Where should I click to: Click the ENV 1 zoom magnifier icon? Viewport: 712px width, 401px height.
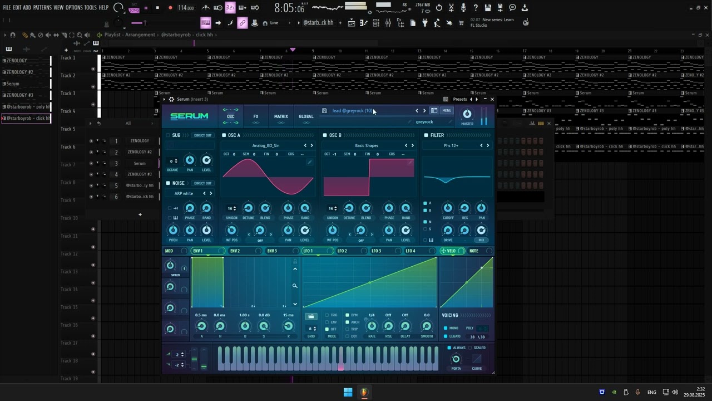click(x=295, y=286)
